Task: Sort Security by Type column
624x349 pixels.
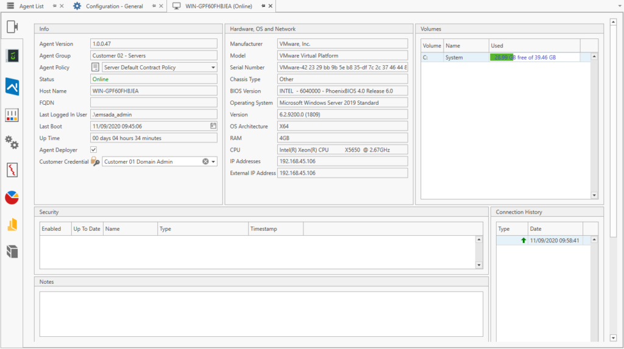Action: pyautogui.click(x=202, y=229)
